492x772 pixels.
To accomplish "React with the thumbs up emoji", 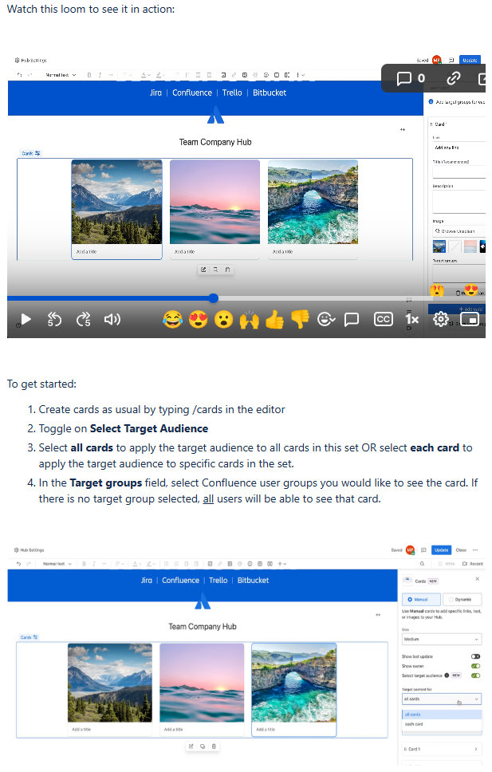I will point(275,320).
